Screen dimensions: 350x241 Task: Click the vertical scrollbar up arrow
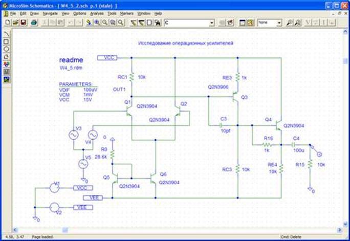(345, 32)
